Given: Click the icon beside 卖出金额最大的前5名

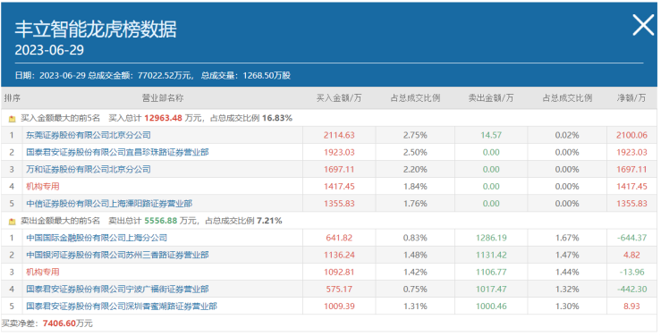Looking at the screenshot, I should [13, 221].
